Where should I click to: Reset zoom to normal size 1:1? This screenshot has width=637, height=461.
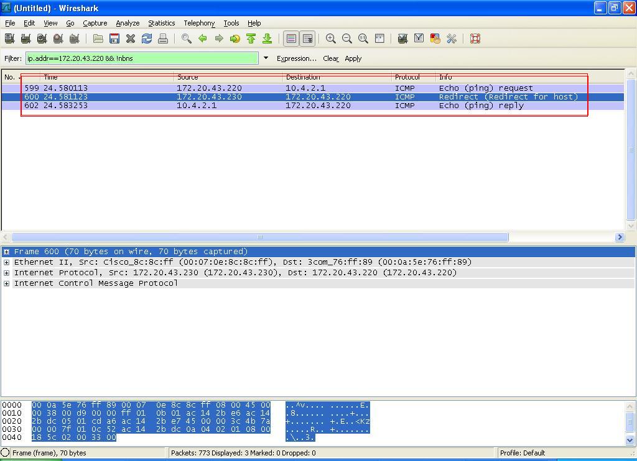coord(363,39)
